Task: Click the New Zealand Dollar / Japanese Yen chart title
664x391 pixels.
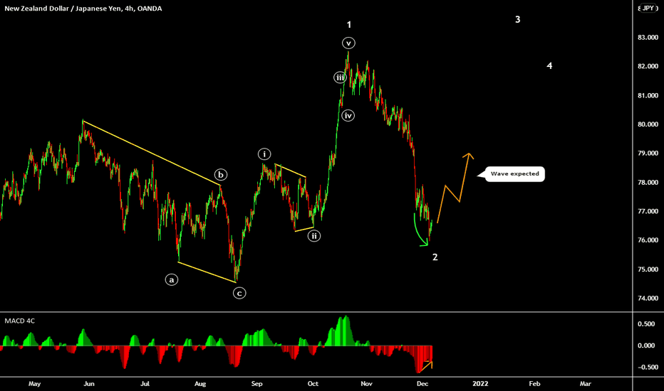Action: click(x=83, y=9)
